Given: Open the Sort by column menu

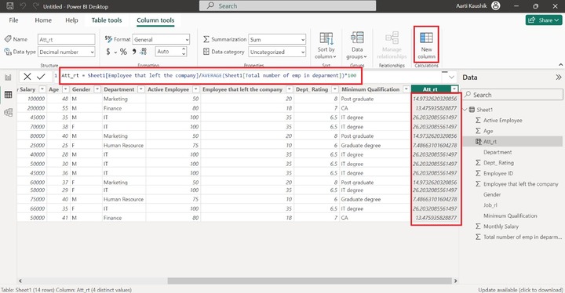Looking at the screenshot, I should (326, 45).
